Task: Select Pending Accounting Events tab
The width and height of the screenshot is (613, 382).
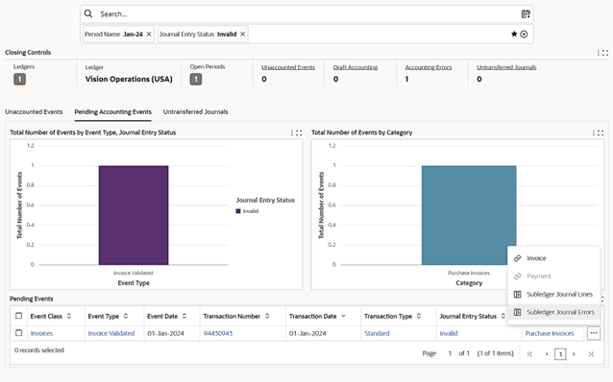Action: tap(113, 111)
